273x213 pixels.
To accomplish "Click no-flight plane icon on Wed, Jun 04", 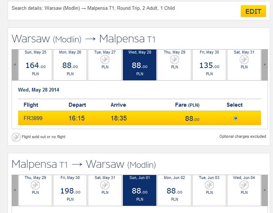I will 244,185.
